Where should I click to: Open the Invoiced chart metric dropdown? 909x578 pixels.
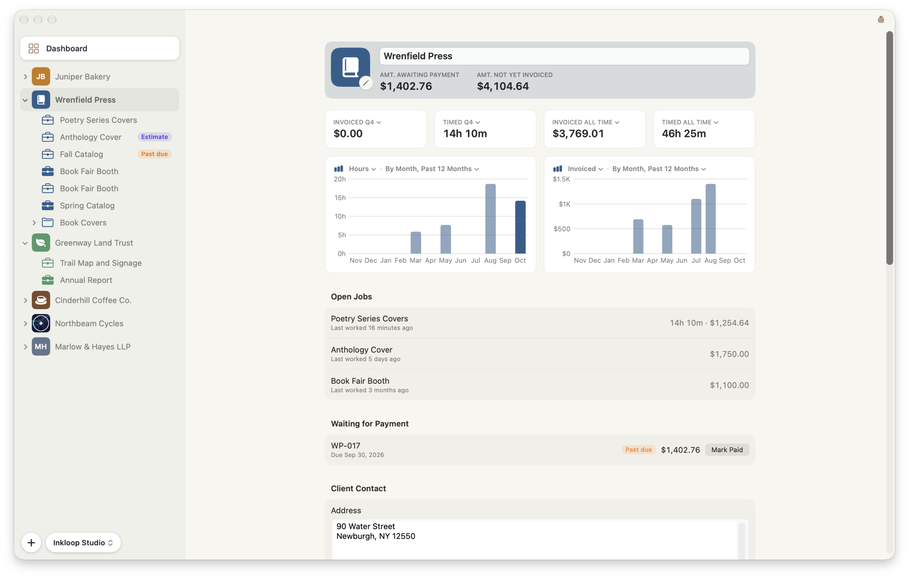tap(585, 169)
